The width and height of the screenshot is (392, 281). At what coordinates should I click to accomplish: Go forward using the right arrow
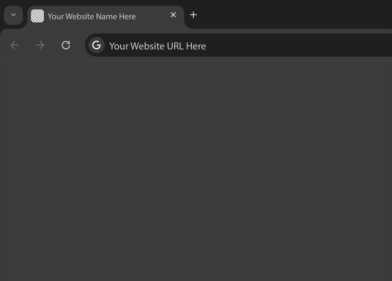(40, 45)
